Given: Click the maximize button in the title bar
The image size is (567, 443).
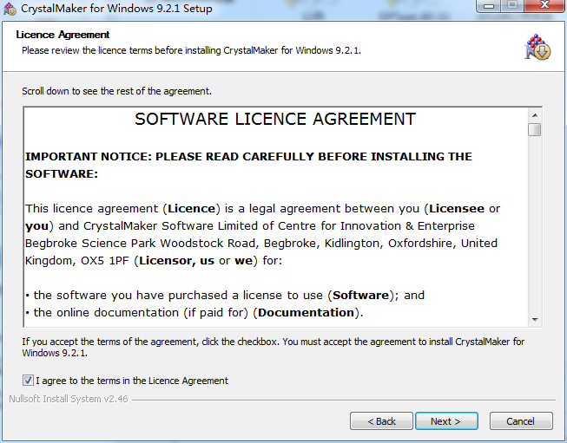Looking at the screenshot, I should (x=512, y=6).
